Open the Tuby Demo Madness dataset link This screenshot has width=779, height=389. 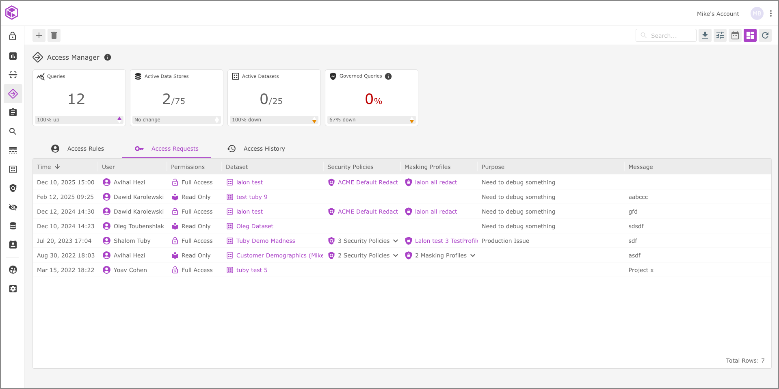266,241
